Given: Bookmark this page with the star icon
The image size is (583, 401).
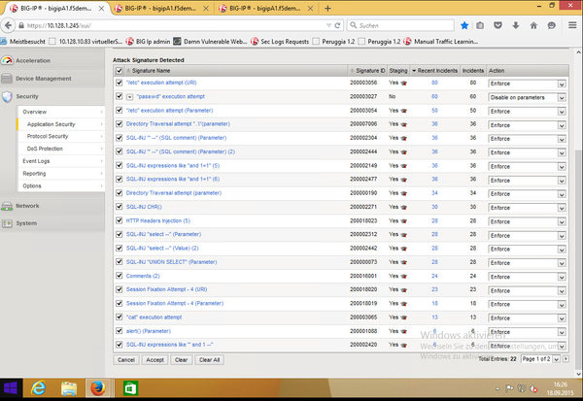Looking at the screenshot, I should point(464,25).
